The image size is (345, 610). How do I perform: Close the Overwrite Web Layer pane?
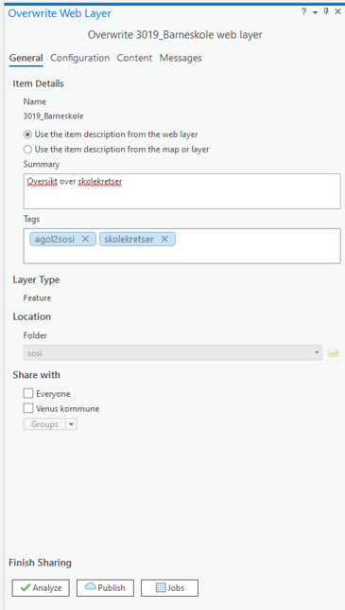coord(337,12)
